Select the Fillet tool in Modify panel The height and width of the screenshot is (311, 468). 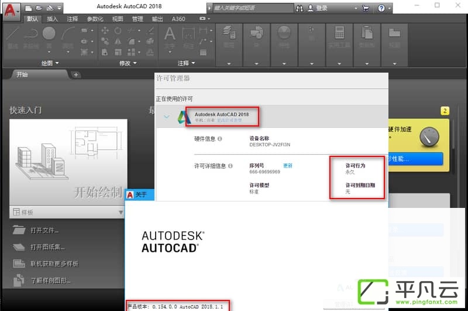[x=131, y=41]
